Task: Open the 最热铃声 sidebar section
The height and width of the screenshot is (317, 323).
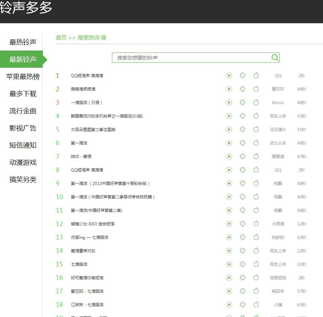Action: click(x=22, y=42)
